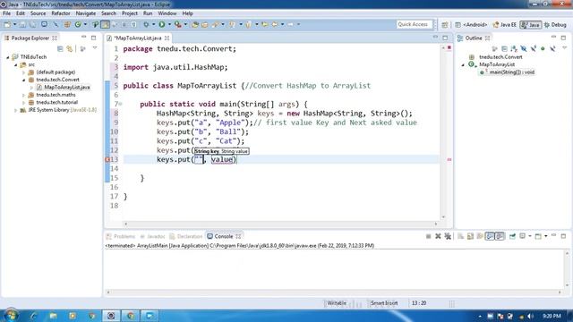Switch to the Problems tab
Viewport: 573px width, 322px height.
(121, 236)
